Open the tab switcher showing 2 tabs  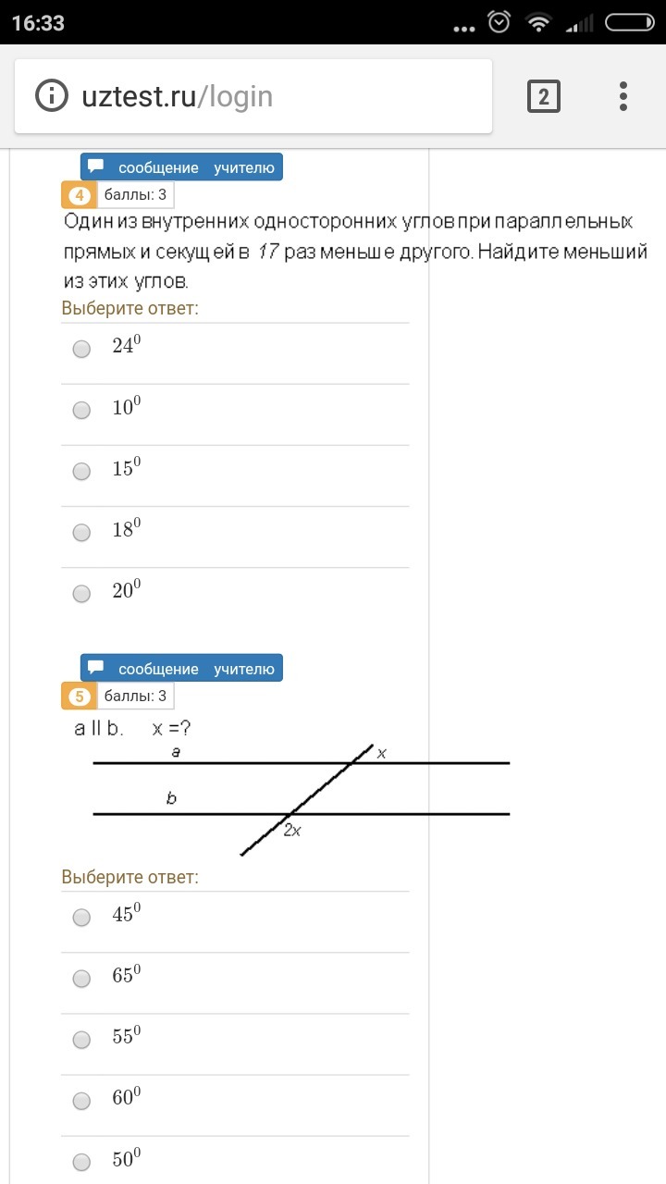point(544,95)
